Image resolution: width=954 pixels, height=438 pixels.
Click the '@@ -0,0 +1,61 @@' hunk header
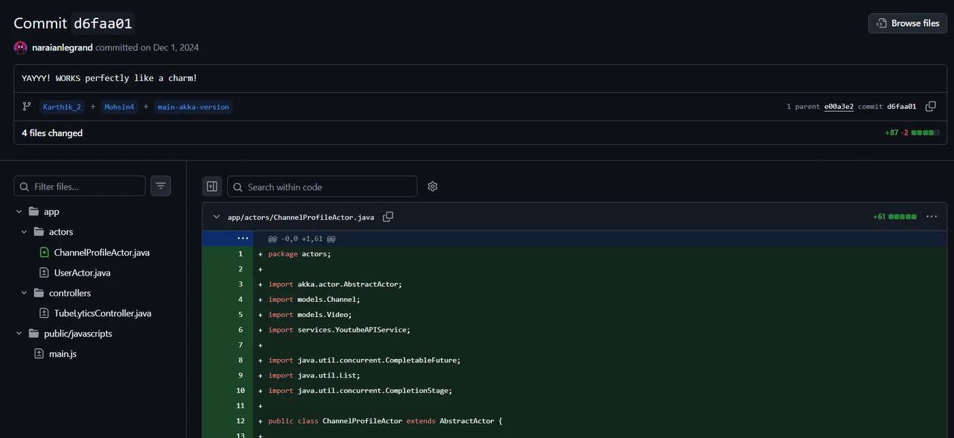tap(302, 239)
